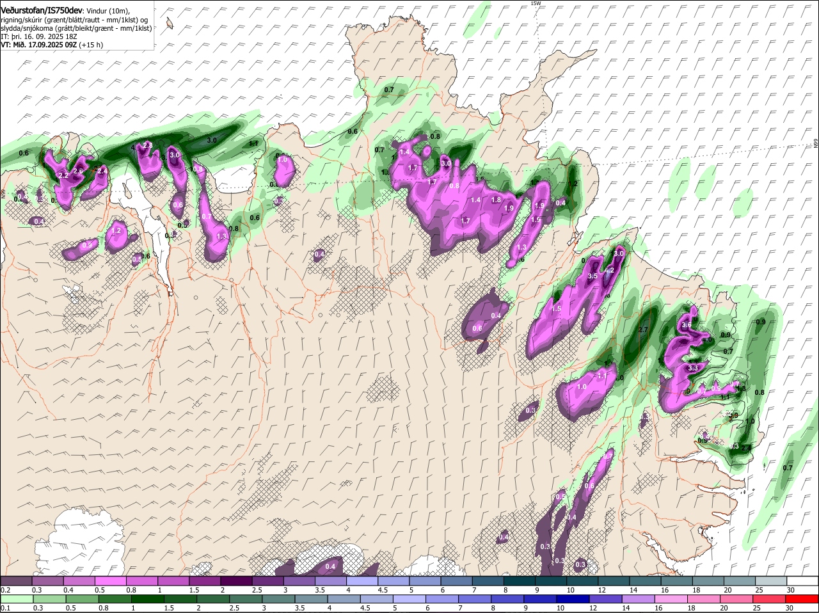The height and width of the screenshot is (613, 819).
Task: Select the 12 label on the snow legend row
Action: pyautogui.click(x=601, y=589)
